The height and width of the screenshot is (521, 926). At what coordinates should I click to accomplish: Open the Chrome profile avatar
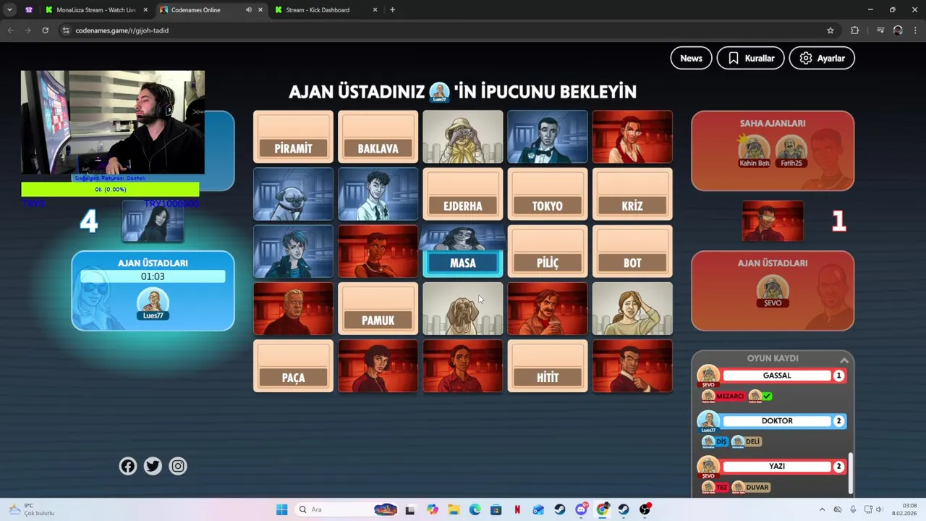(x=898, y=30)
